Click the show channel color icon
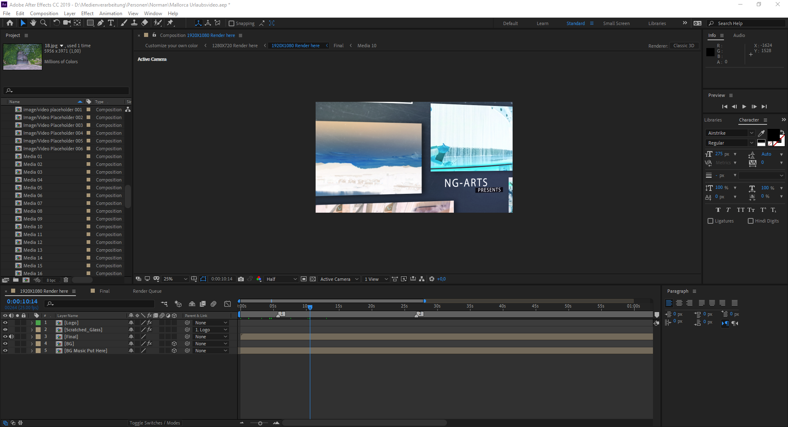Image resolution: width=788 pixels, height=427 pixels. 259,279
